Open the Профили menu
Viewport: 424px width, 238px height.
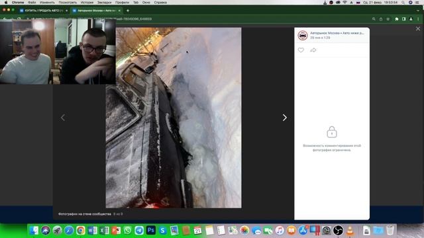(x=122, y=3)
